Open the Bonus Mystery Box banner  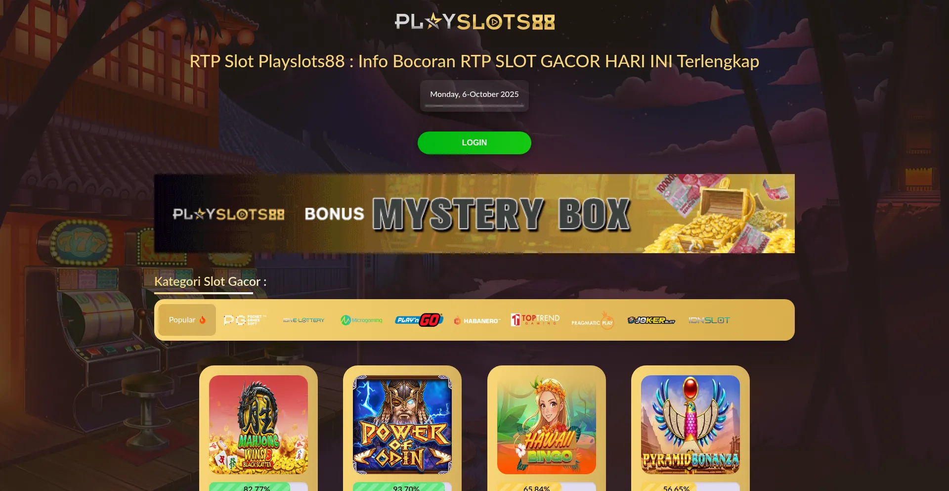tap(474, 214)
